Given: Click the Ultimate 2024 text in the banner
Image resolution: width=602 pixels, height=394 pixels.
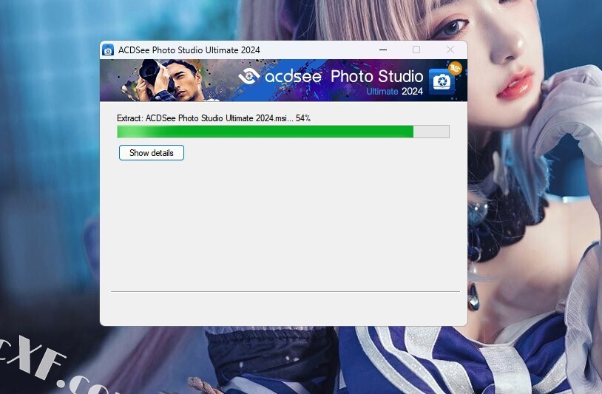Looking at the screenshot, I should point(394,92).
